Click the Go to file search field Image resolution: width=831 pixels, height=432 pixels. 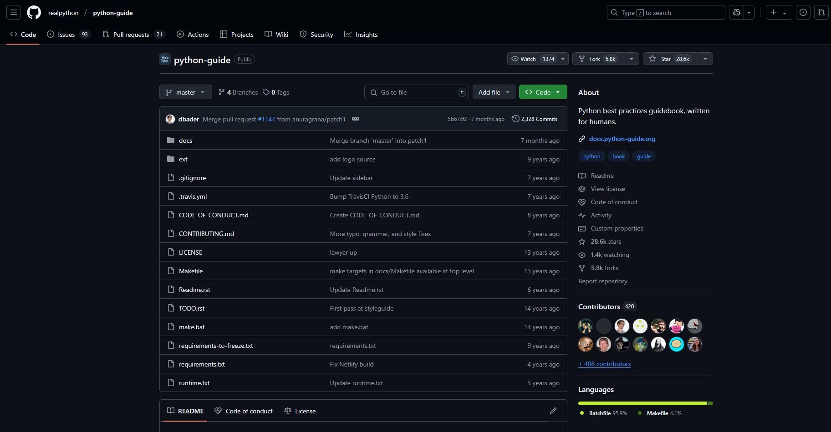click(x=416, y=92)
